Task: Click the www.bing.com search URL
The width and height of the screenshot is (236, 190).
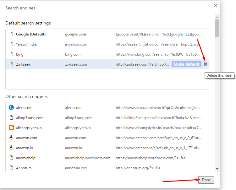Action: [158, 54]
